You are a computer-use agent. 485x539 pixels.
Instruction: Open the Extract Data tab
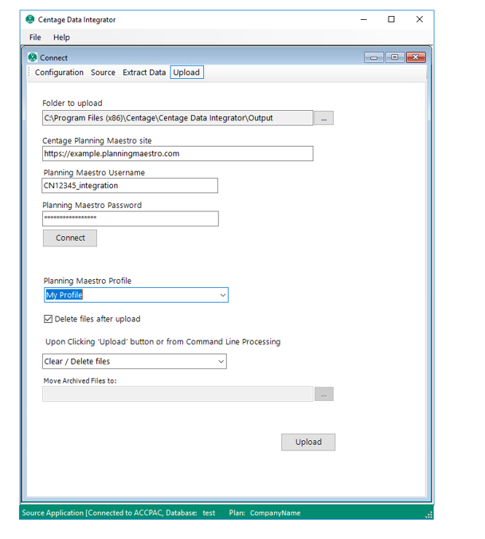144,73
